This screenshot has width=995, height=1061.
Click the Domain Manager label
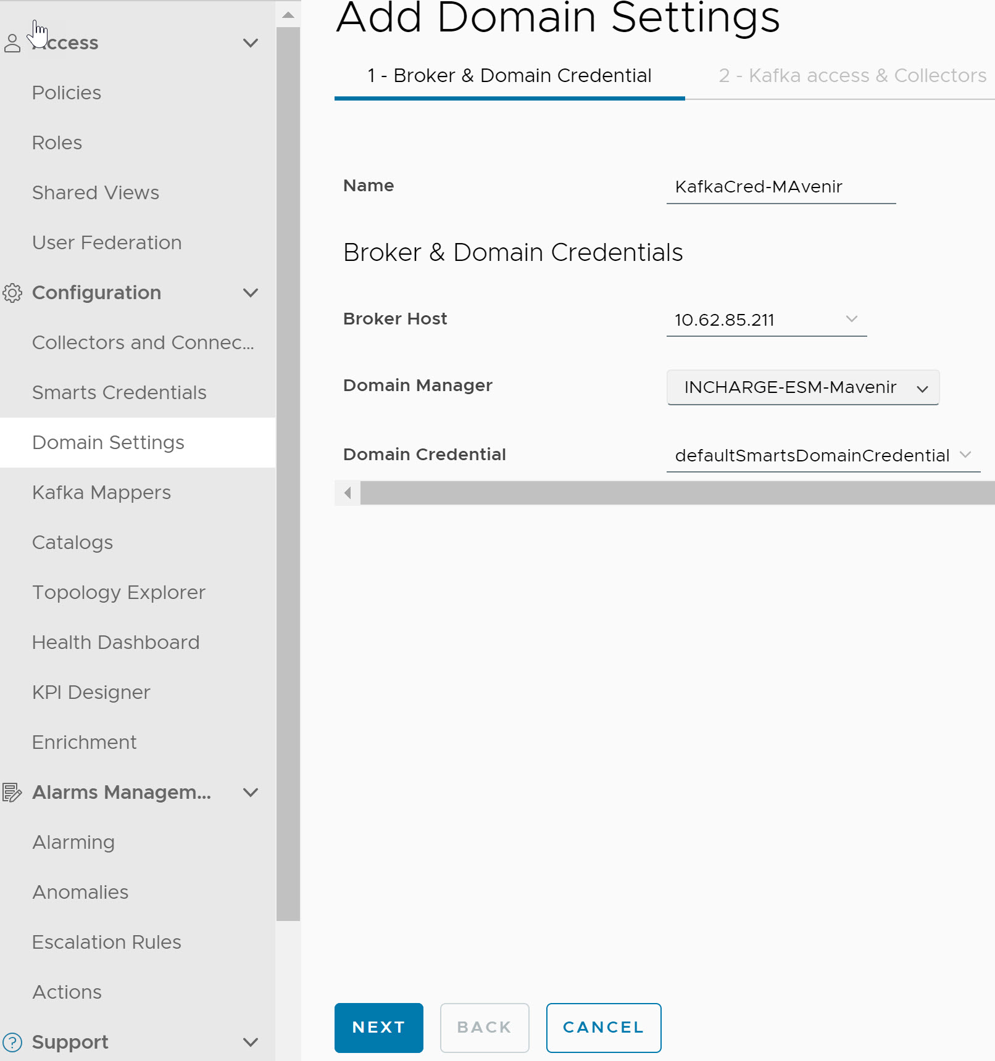pos(418,386)
